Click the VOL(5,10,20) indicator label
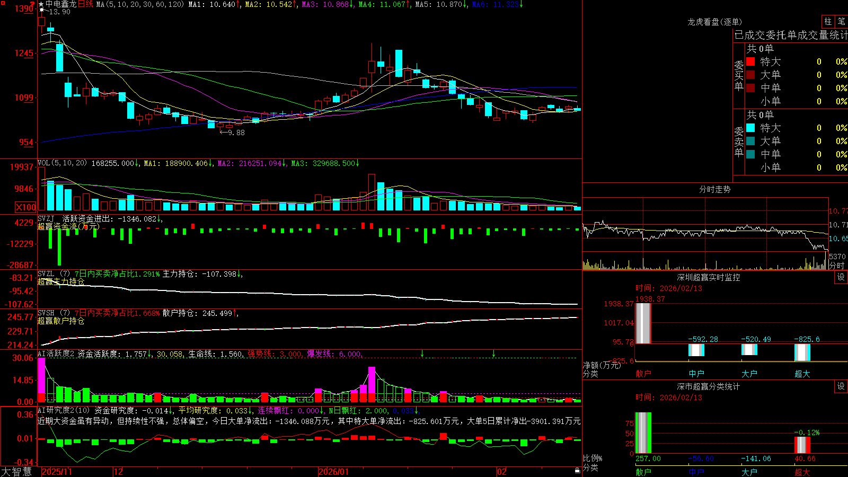Viewport: 848px width, 477px height. tap(62, 163)
